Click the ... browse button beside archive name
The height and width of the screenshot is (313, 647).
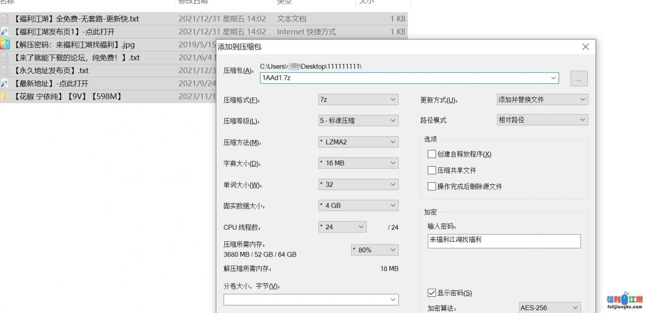(578, 78)
